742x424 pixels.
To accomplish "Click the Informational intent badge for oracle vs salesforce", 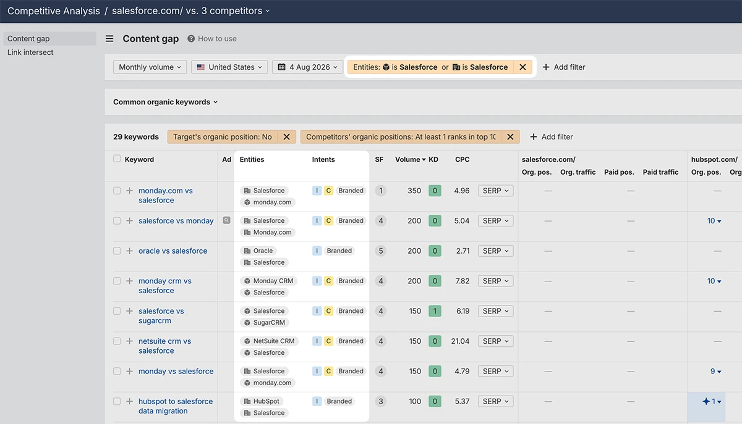I will coord(317,251).
